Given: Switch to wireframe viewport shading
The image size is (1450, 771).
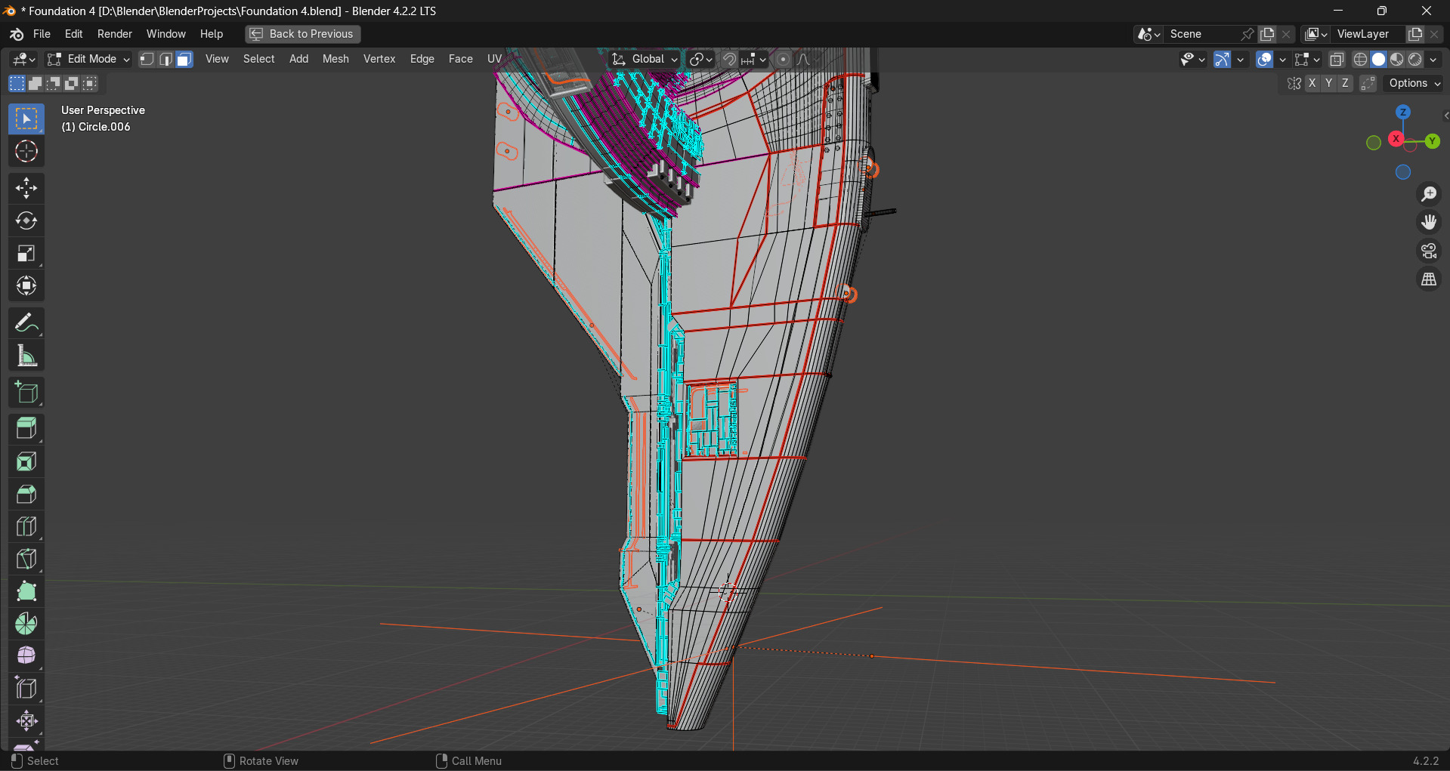Looking at the screenshot, I should point(1361,60).
